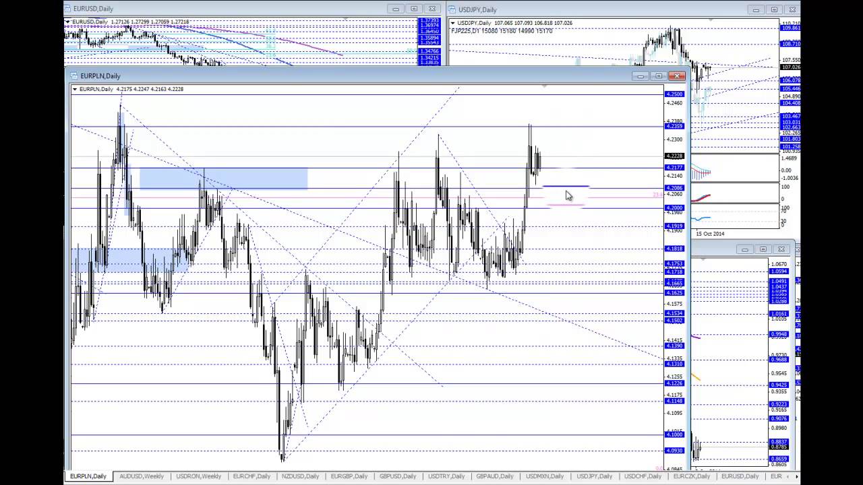Select the GBPAUD,Daily chart tab
This screenshot has width=863, height=485.
495,476
